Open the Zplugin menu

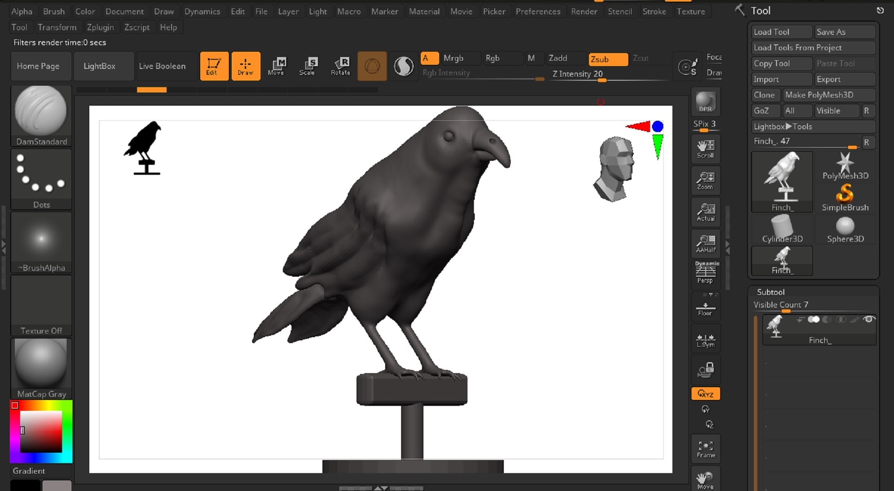point(100,27)
